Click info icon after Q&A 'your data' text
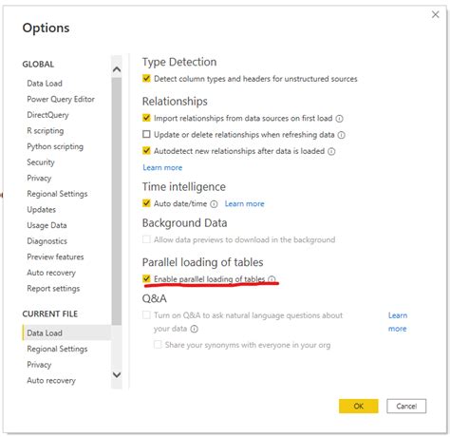Viewport: 450px width, 437px height. point(195,329)
